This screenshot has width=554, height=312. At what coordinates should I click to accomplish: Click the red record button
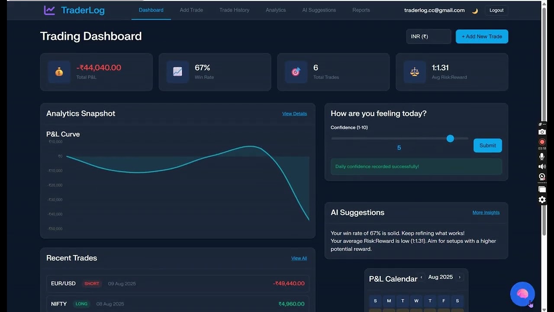[x=542, y=142]
